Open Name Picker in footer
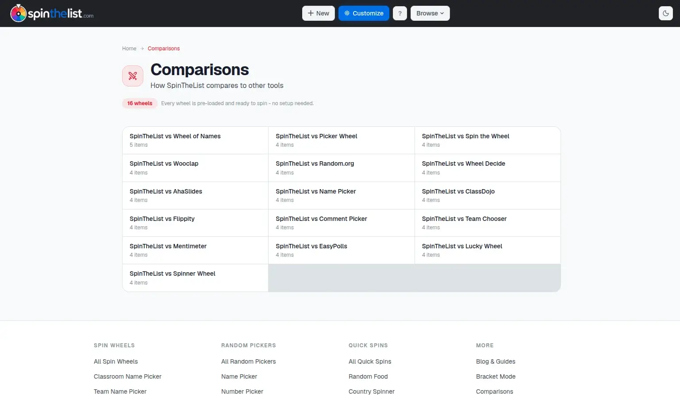Viewport: 680px width, 395px height. pos(239,376)
